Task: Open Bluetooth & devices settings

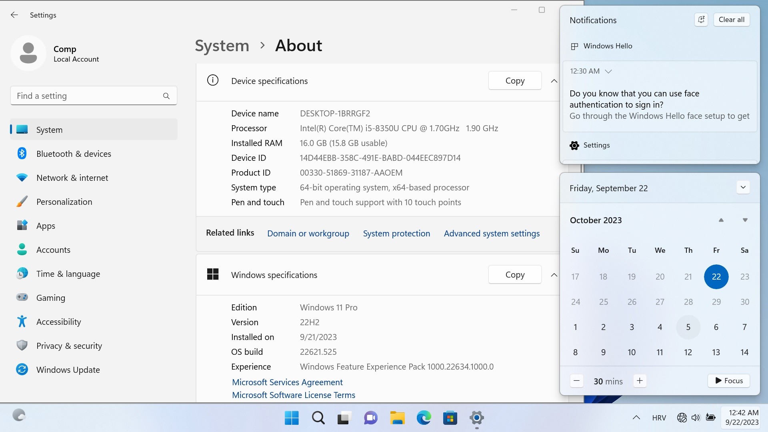Action: tap(94, 154)
